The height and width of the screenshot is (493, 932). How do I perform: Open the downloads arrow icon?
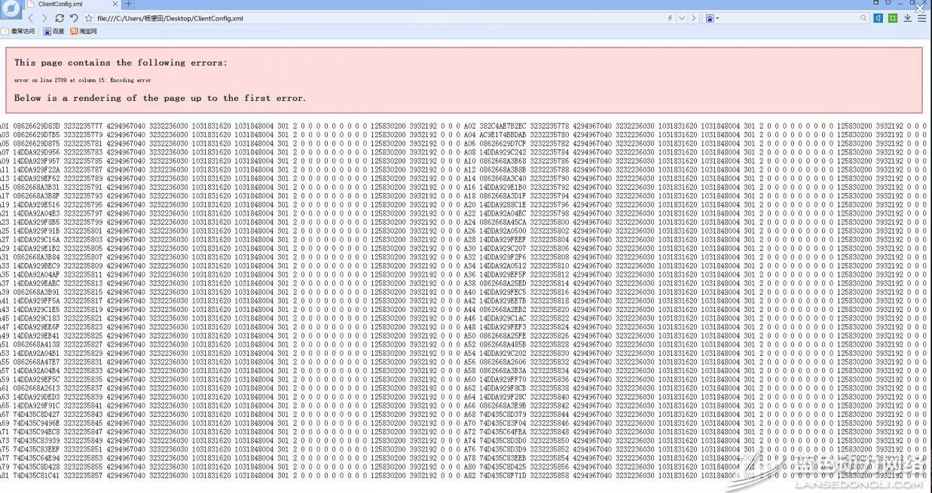click(x=908, y=18)
